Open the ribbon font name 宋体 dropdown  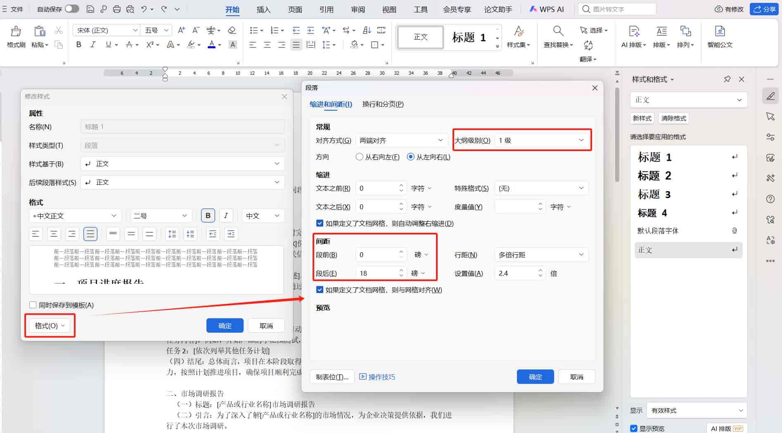[x=107, y=30]
